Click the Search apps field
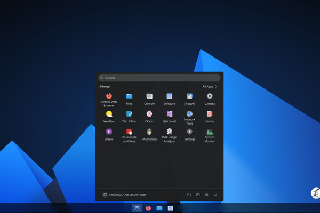This screenshot has height=213, width=320. 159,78
